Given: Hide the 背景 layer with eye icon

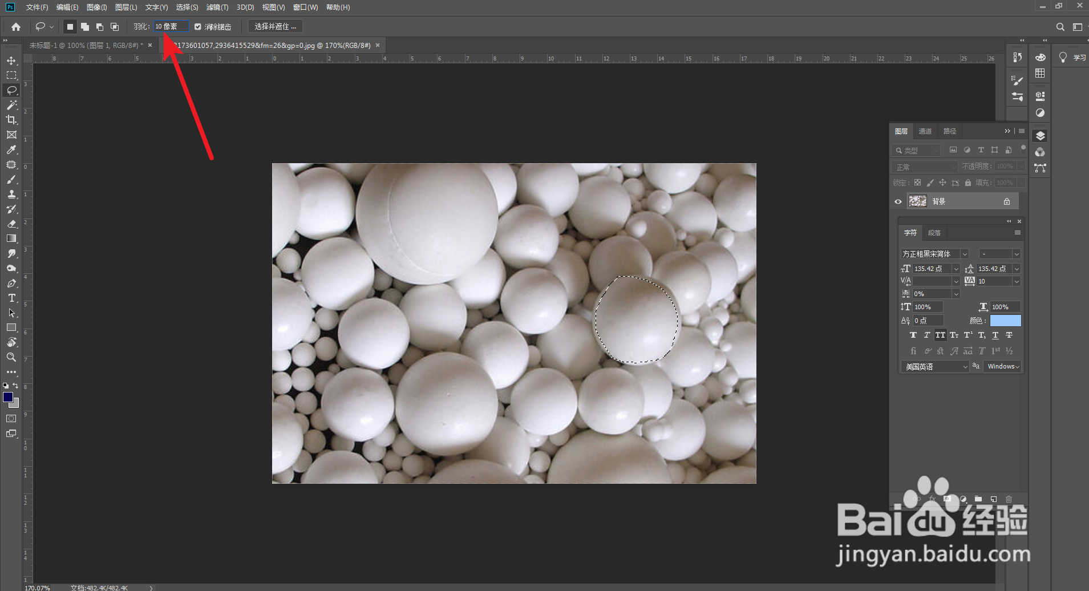Looking at the screenshot, I should pyautogui.click(x=898, y=201).
